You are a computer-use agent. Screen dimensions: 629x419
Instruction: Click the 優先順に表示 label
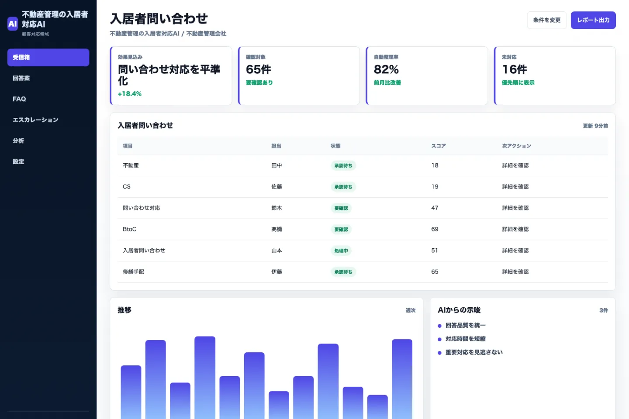point(518,82)
